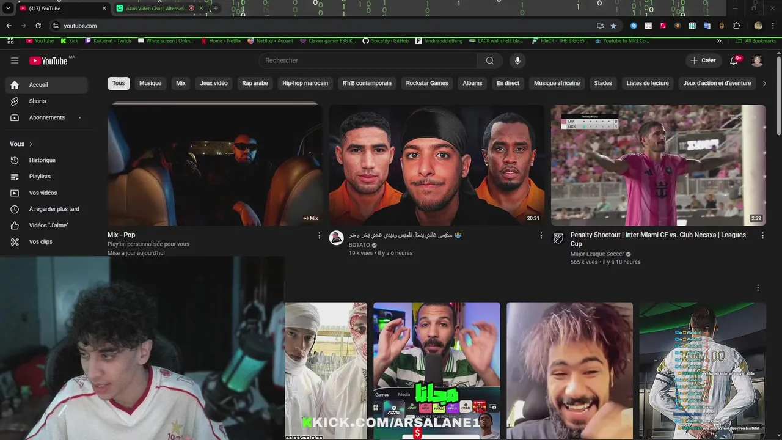Image resolution: width=782 pixels, height=440 pixels.
Task: Select the Musique africaine chip
Action: [557, 83]
